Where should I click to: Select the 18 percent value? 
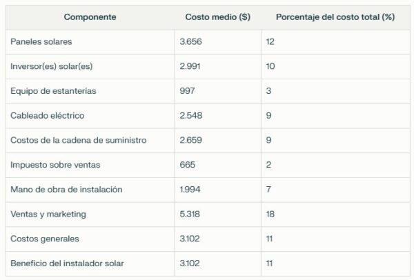[x=270, y=214]
